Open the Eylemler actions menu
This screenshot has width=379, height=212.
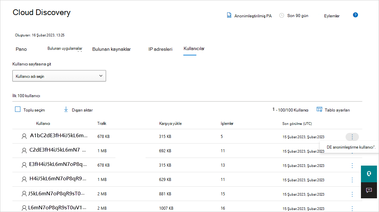pyautogui.click(x=331, y=16)
